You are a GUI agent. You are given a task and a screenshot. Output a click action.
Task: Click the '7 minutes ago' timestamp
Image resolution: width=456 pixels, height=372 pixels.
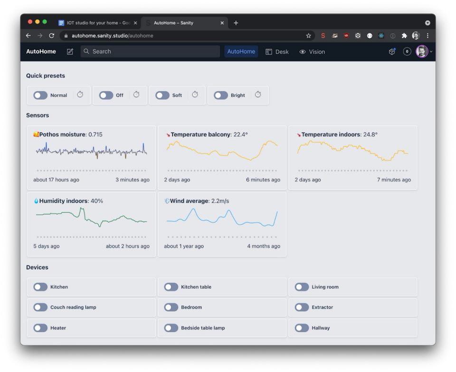pos(394,180)
